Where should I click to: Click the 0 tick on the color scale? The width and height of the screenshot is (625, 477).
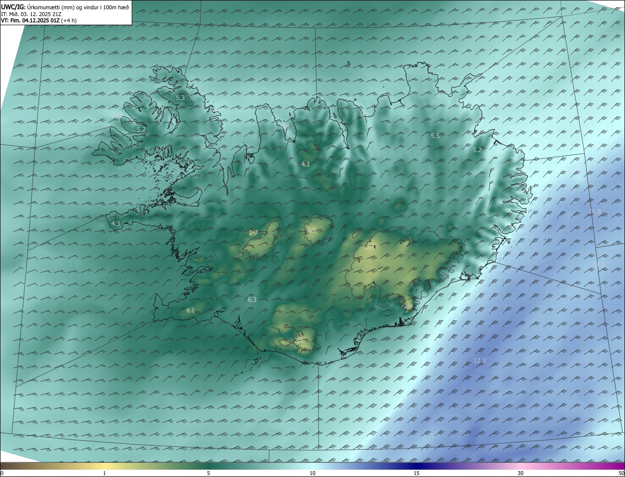coord(1,474)
